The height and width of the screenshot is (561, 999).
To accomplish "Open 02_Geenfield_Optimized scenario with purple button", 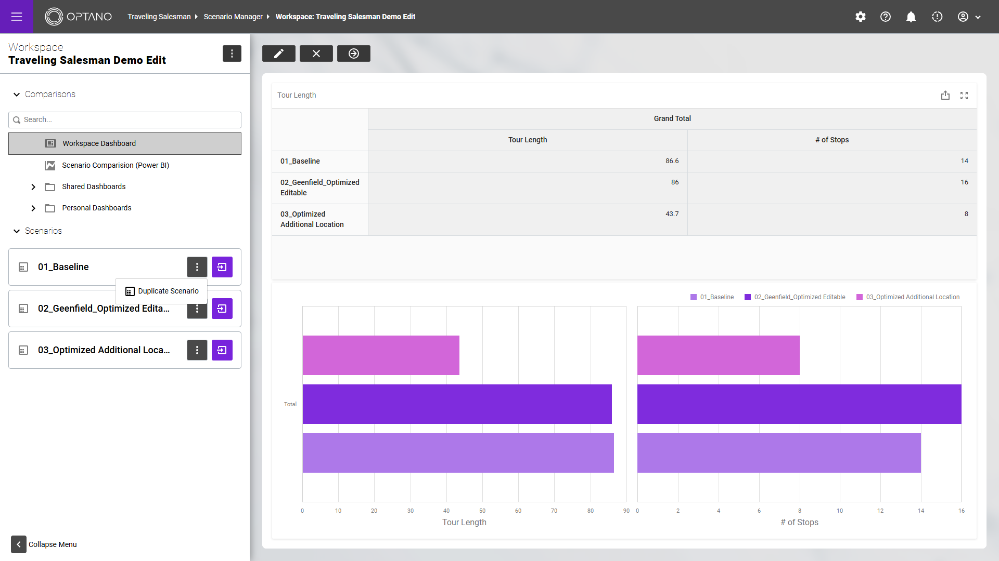I will pos(222,309).
